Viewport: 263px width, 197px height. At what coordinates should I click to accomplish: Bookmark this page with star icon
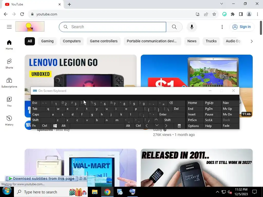(x=214, y=14)
